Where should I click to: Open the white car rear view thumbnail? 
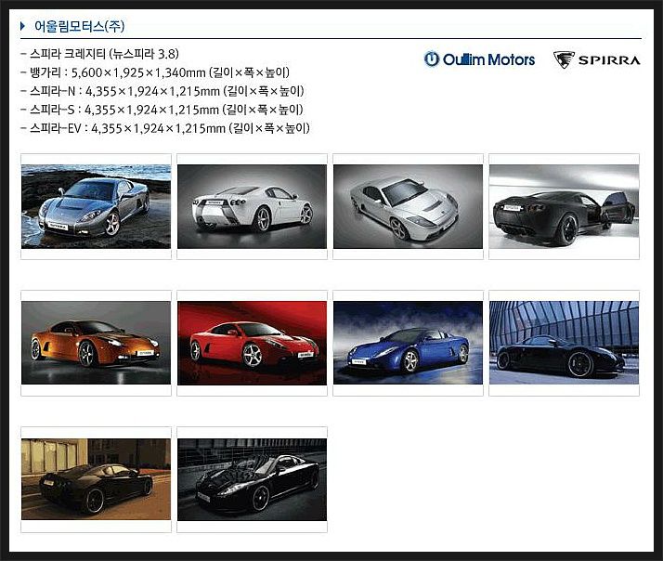252,206
